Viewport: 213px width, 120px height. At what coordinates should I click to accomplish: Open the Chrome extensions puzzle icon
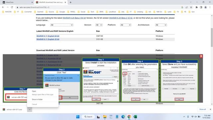pyautogui.click(x=197, y=7)
